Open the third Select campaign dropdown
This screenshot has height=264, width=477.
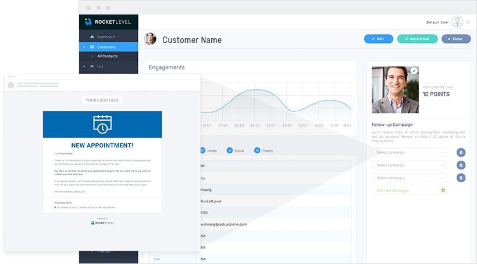click(410, 178)
